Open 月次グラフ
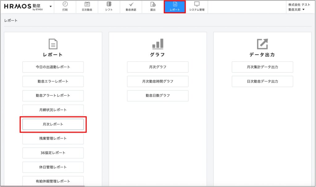Image resolution: width=316 pixels, height=187 pixels. (x=158, y=67)
